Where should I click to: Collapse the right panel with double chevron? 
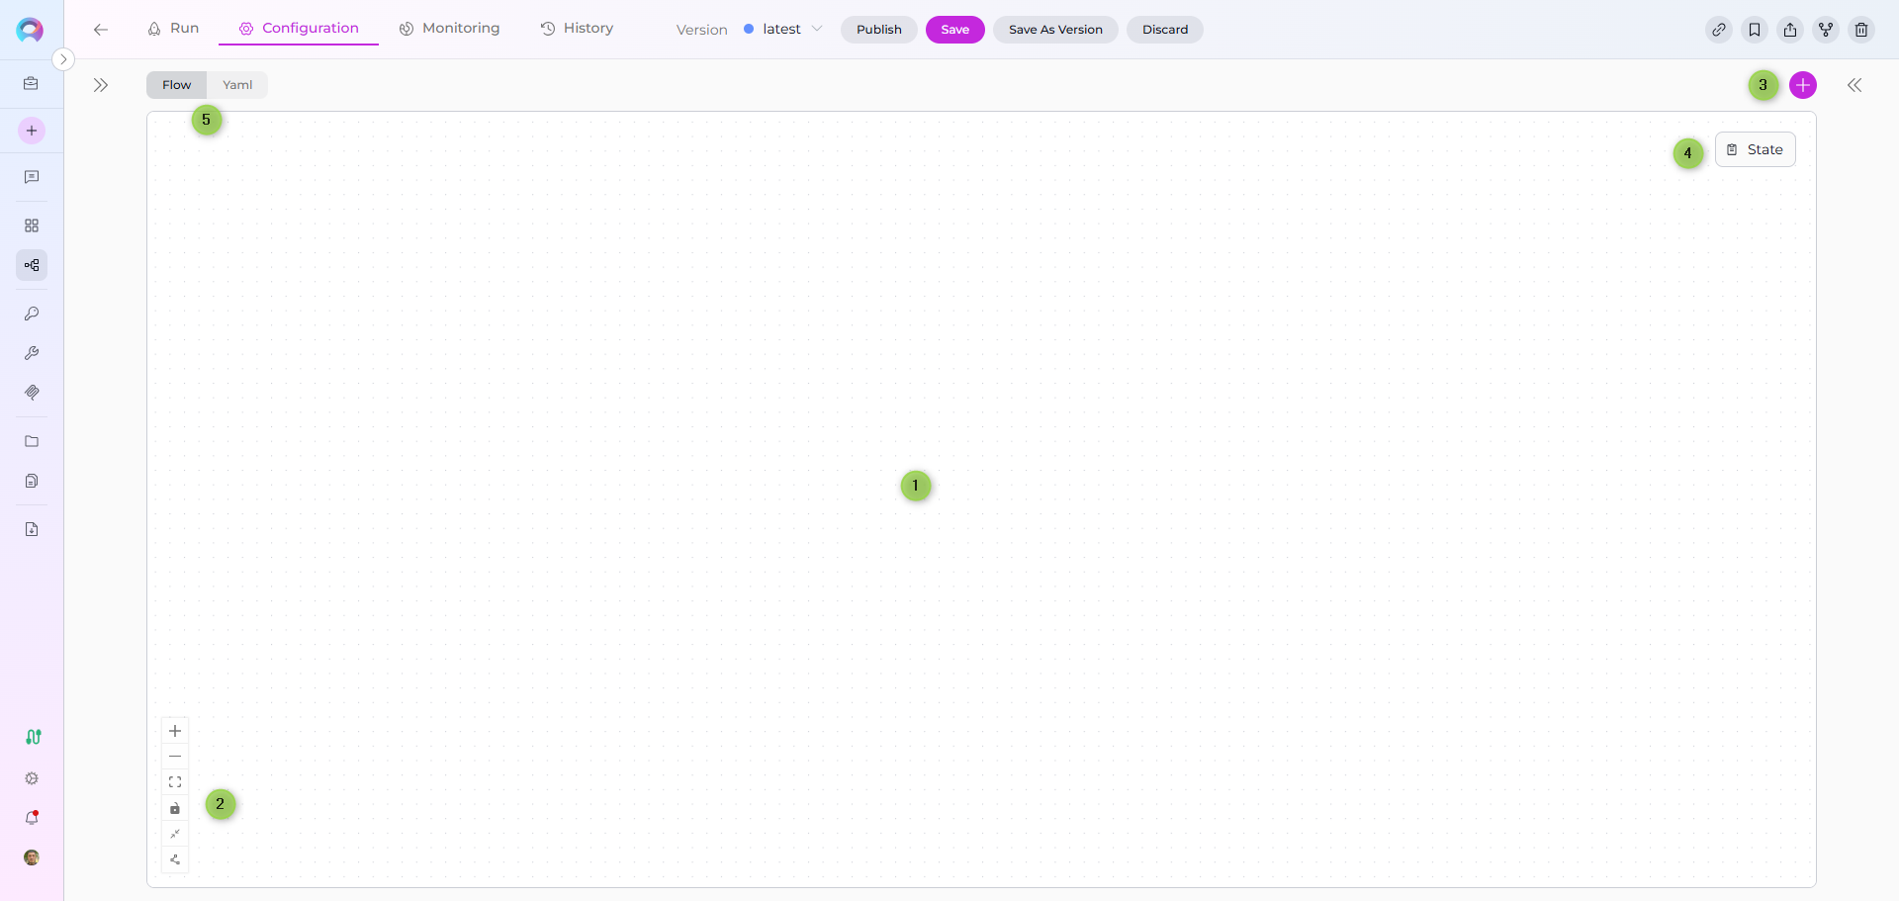pos(1854,85)
